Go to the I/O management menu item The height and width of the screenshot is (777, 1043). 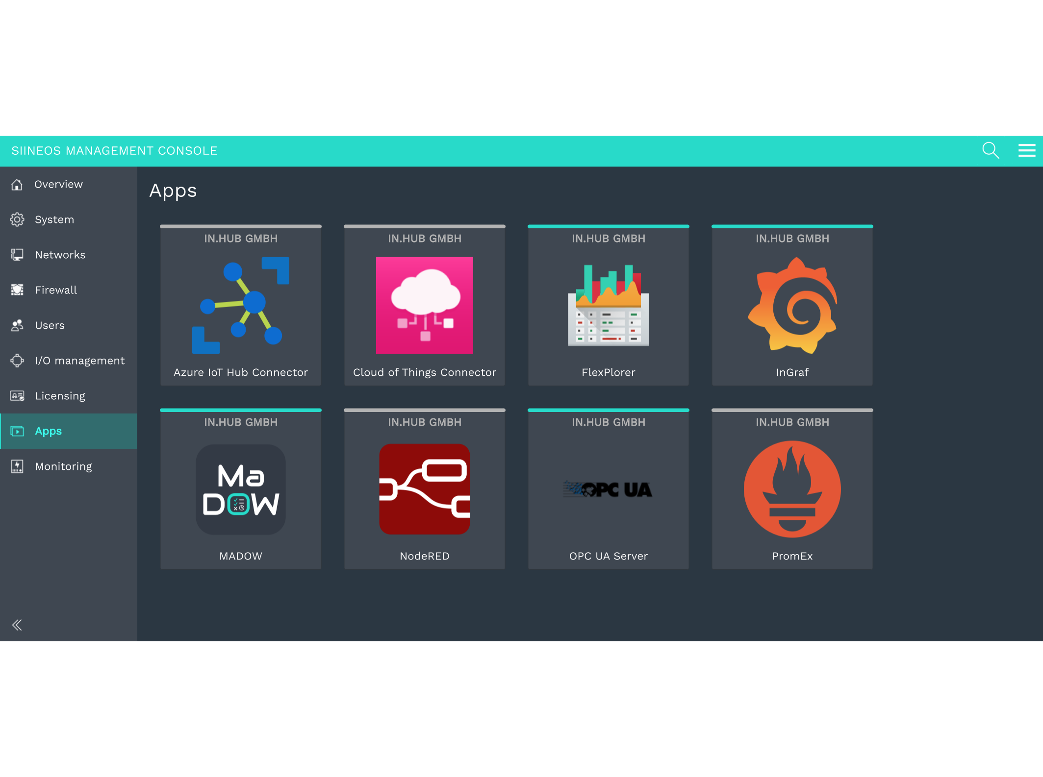(x=69, y=361)
